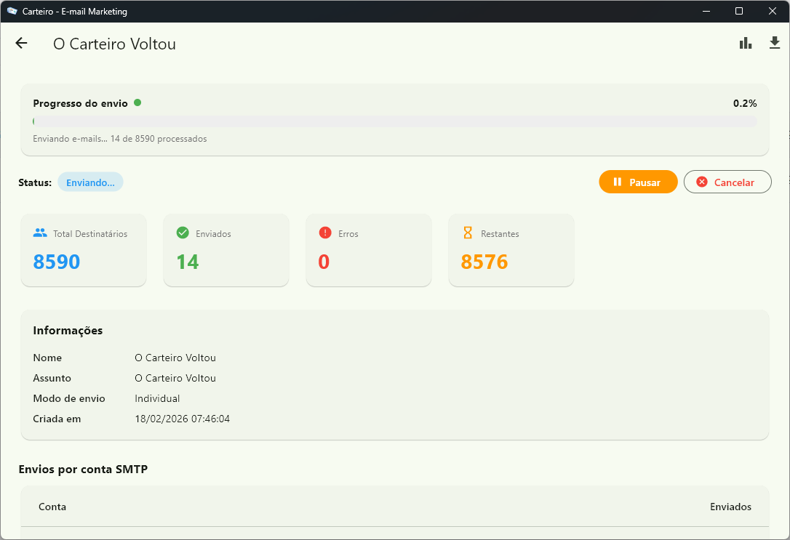Image resolution: width=790 pixels, height=540 pixels.
Task: Click the Total Destinatários people icon
Action: pyautogui.click(x=40, y=233)
